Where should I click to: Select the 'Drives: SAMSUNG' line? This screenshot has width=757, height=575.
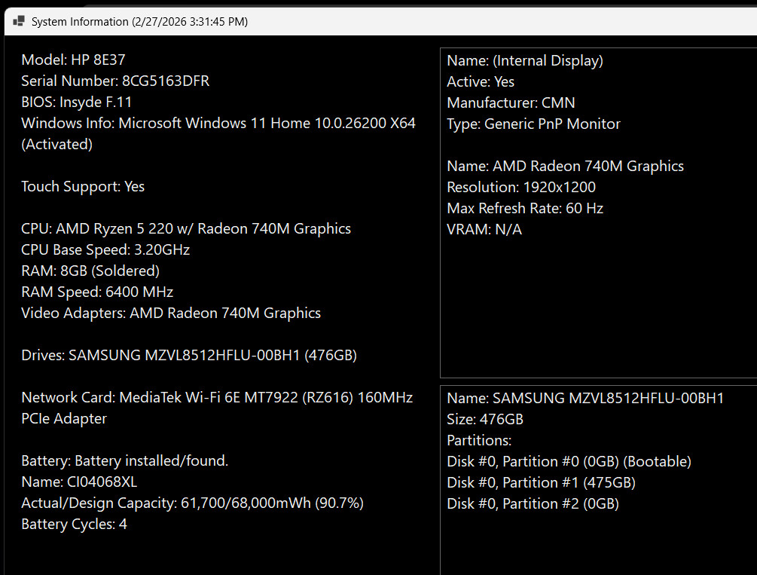click(x=189, y=355)
